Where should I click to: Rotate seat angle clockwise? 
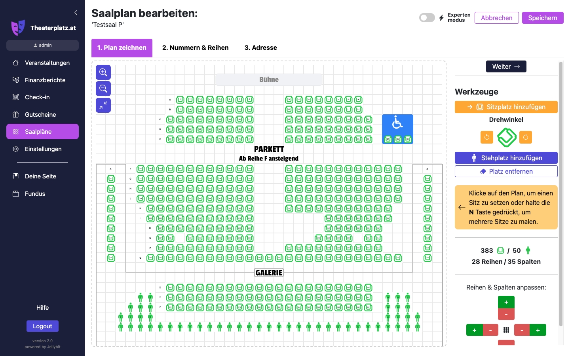(525, 137)
